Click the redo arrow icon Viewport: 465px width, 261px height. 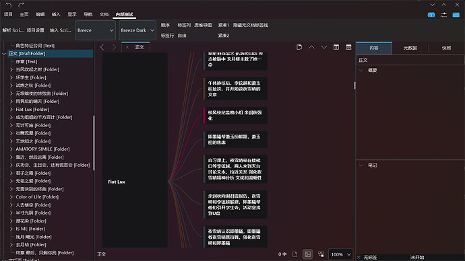point(21,5)
